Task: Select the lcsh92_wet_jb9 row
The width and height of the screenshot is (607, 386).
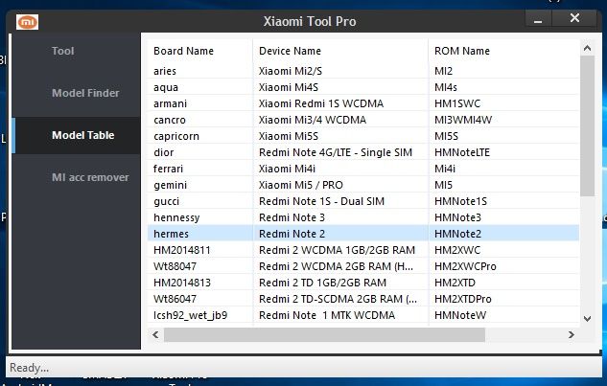Action: tap(190, 314)
